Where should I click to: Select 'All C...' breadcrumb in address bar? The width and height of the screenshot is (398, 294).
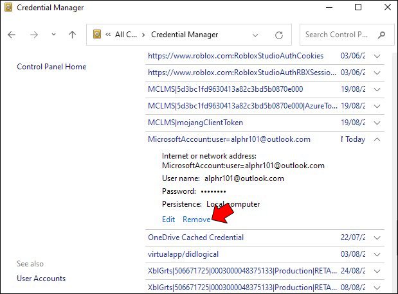(125, 35)
